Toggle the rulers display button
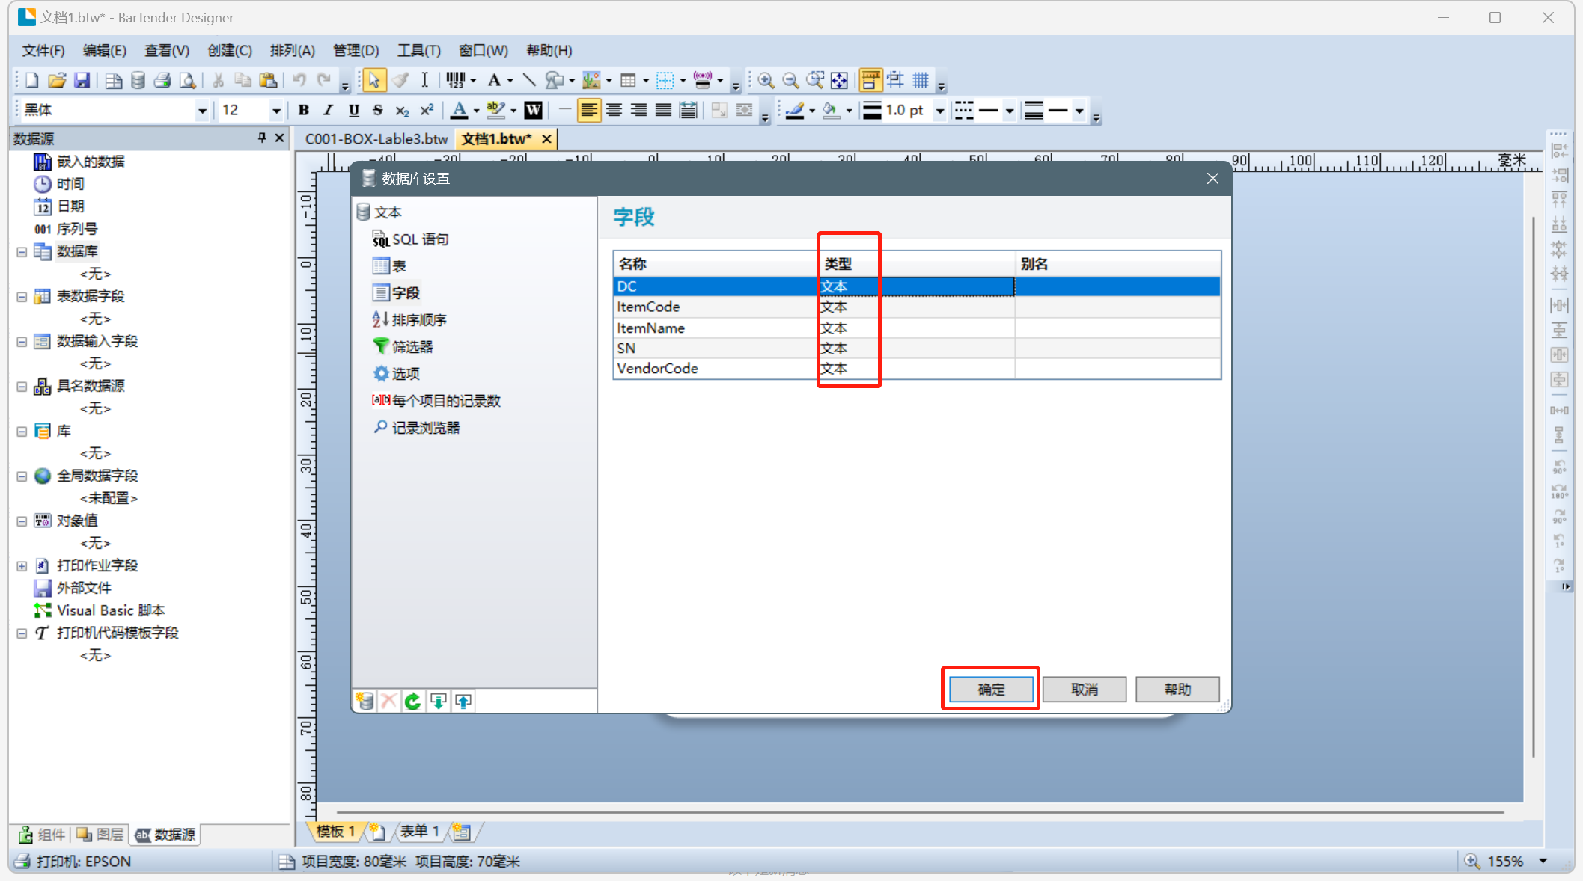The width and height of the screenshot is (1583, 881). tap(870, 80)
